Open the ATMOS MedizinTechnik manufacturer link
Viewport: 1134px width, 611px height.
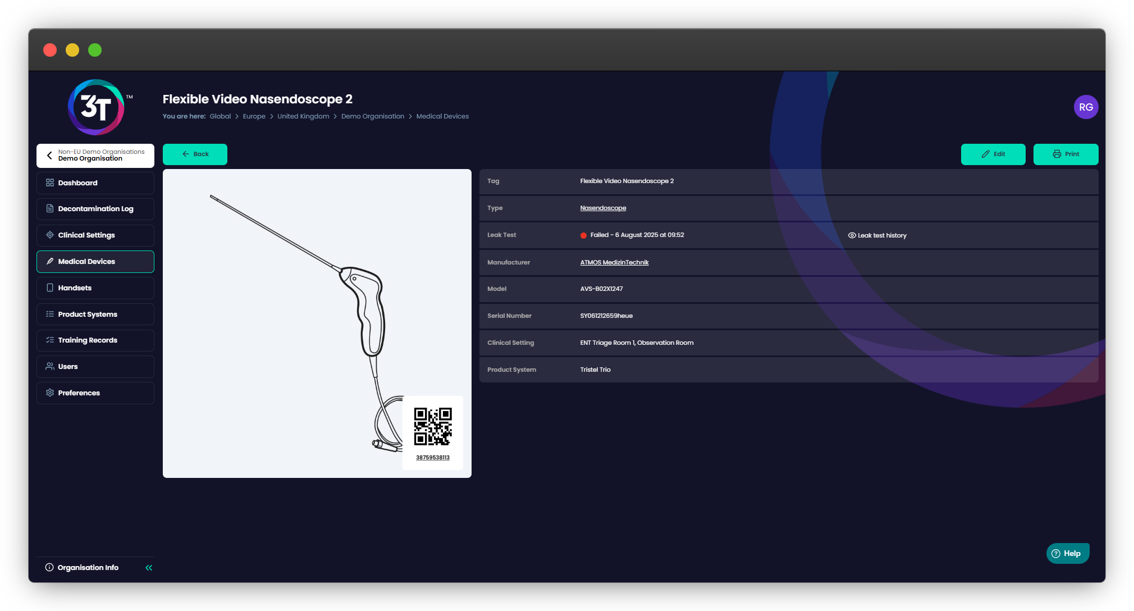(x=614, y=262)
